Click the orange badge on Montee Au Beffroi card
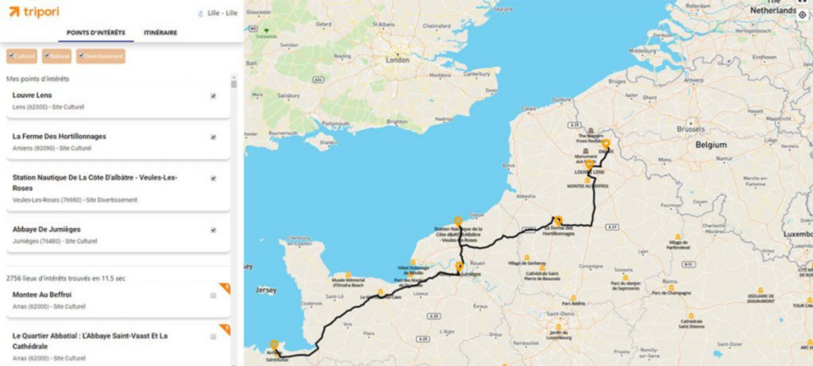The image size is (813, 366). pos(225,288)
